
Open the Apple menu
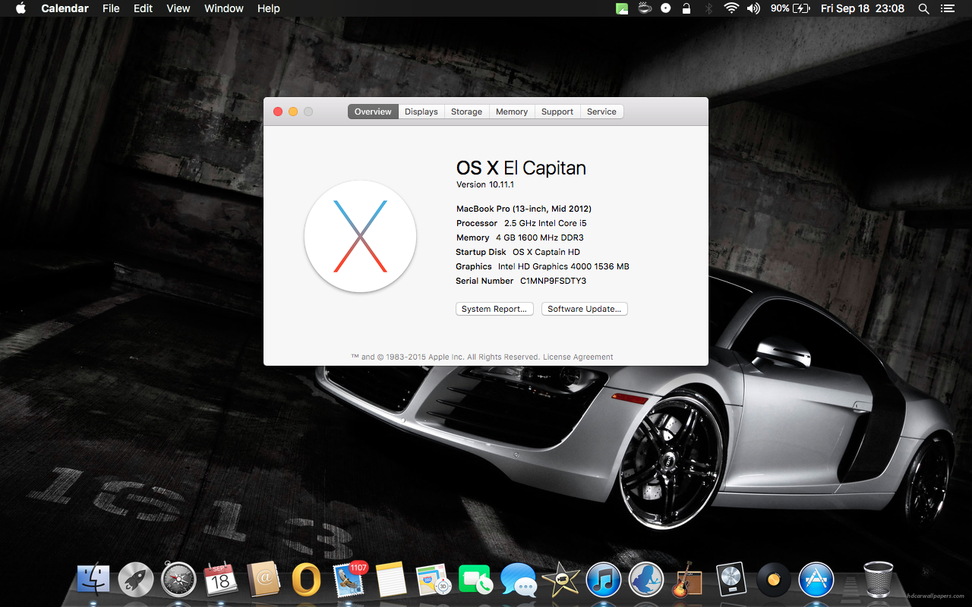(x=21, y=8)
